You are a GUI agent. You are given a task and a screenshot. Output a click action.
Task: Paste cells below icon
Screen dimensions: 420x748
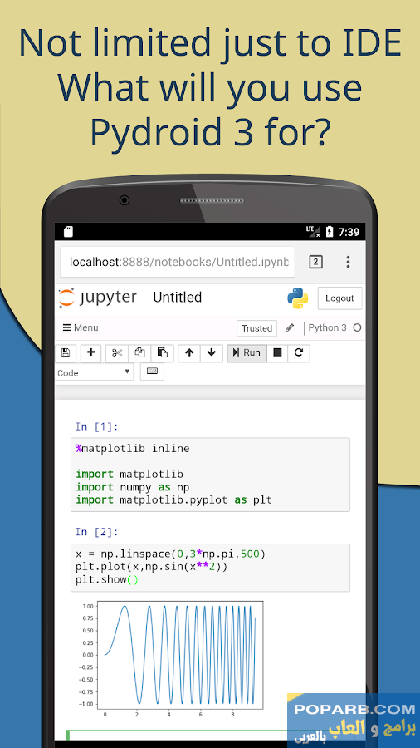(x=163, y=353)
